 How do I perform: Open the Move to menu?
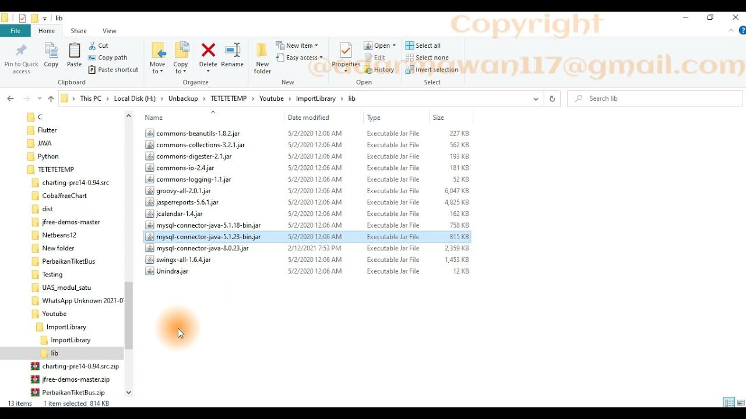[x=157, y=58]
